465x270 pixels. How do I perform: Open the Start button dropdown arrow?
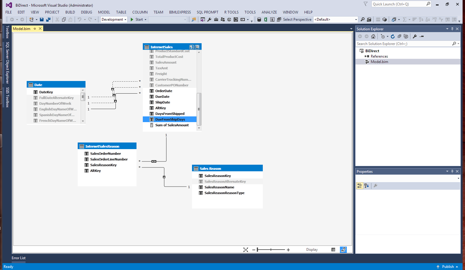[145, 19]
